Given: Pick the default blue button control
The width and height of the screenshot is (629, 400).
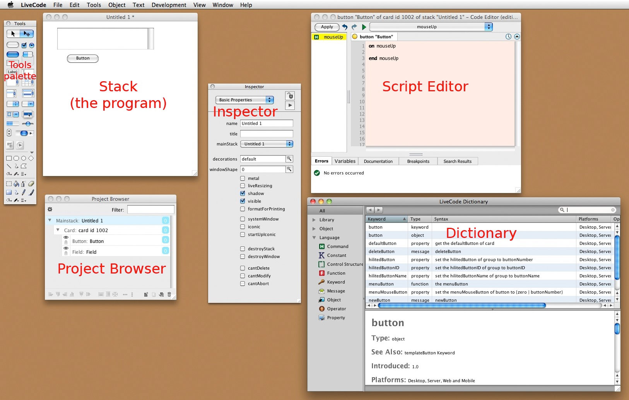Looking at the screenshot, I should click(13, 54).
